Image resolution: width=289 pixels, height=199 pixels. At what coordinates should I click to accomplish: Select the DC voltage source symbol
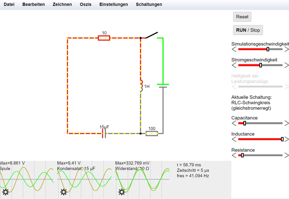pos(163,86)
